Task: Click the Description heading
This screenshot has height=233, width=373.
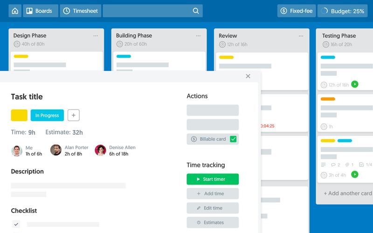Action: 28,171
